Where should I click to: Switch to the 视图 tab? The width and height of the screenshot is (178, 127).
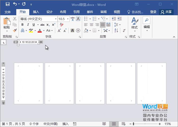click(117, 12)
